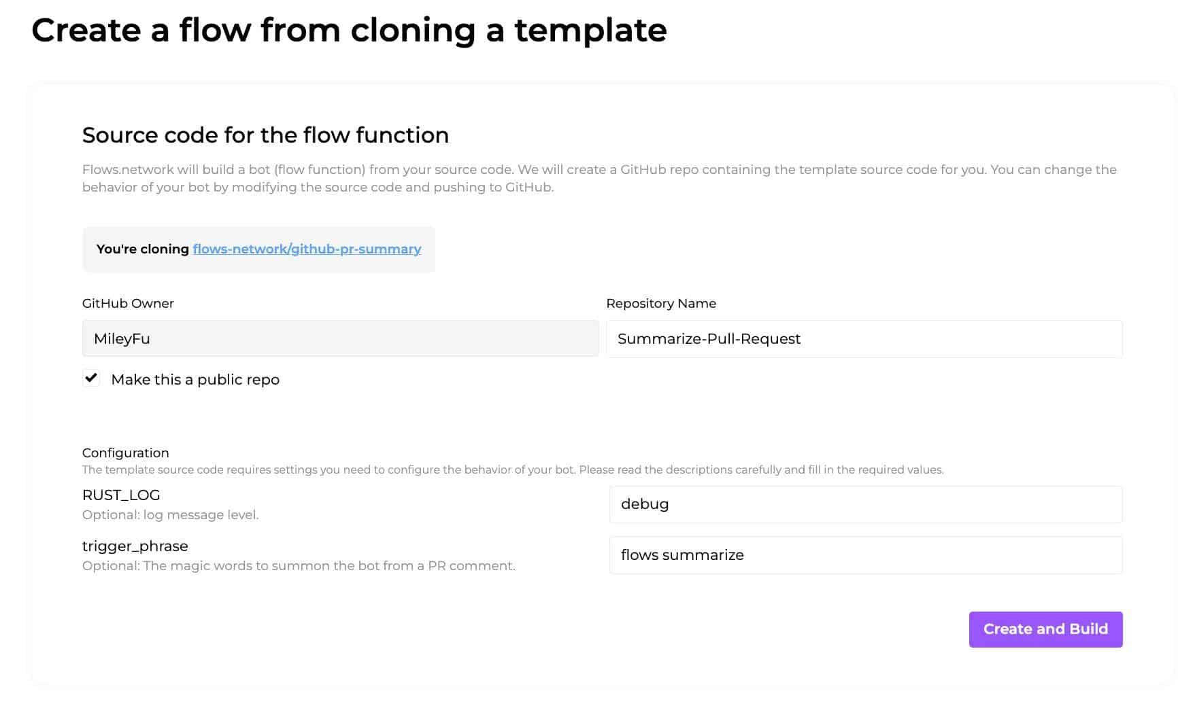This screenshot has height=704, width=1178.
Task: Click the GitHub Owner field showing MileyFu
Action: 340,338
